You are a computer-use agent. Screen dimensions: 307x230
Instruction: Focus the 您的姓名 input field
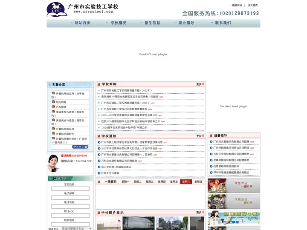point(70,189)
